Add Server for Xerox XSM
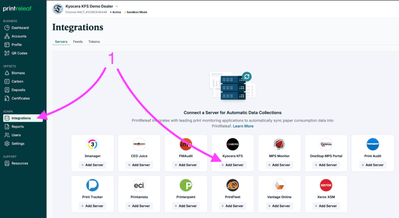 pyautogui.click(x=326, y=206)
